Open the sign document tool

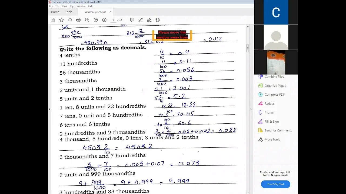[x=149, y=20]
